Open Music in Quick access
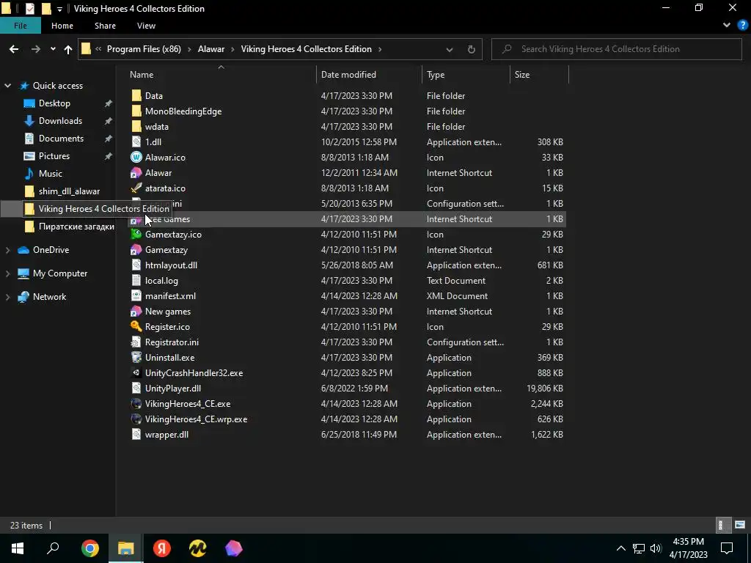 coord(51,174)
